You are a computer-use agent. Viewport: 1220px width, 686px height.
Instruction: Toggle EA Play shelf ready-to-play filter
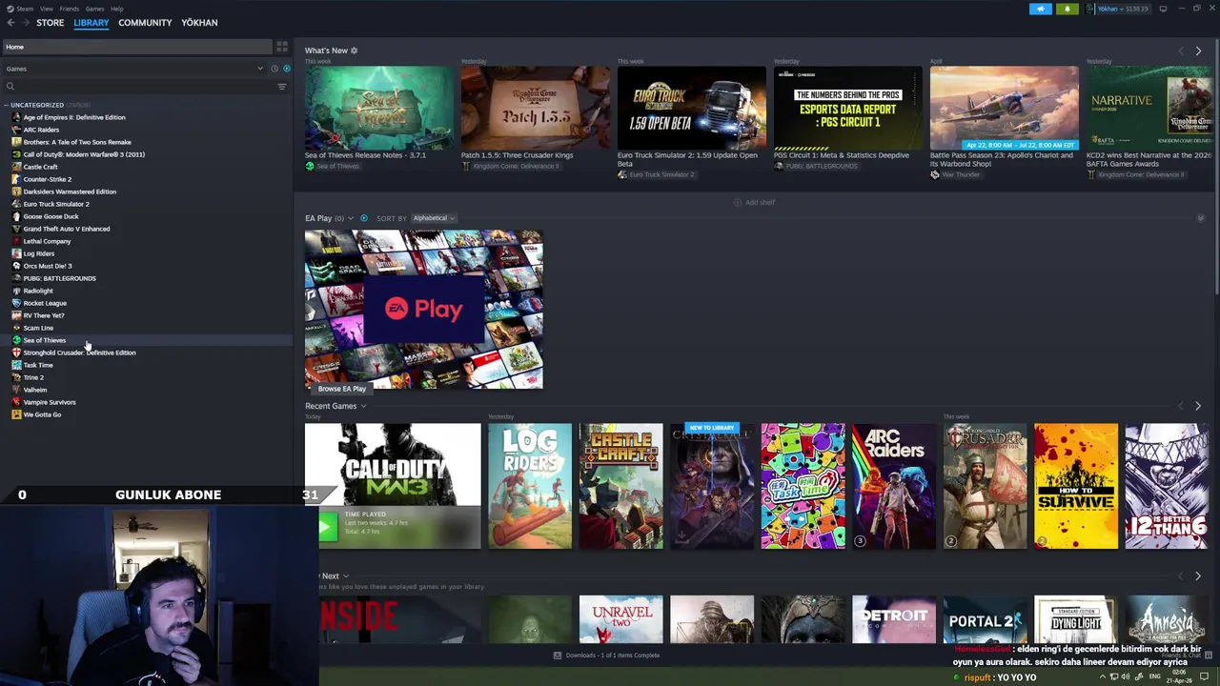click(363, 218)
